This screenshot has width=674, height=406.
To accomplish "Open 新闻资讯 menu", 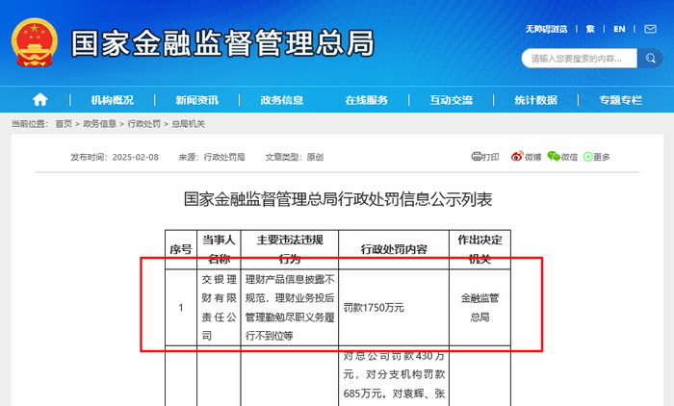I will (x=196, y=100).
